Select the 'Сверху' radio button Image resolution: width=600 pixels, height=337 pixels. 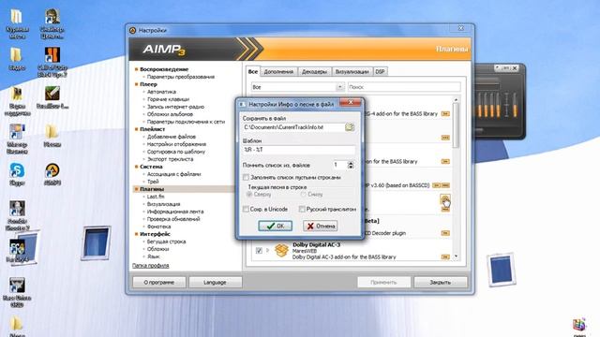[x=249, y=195]
